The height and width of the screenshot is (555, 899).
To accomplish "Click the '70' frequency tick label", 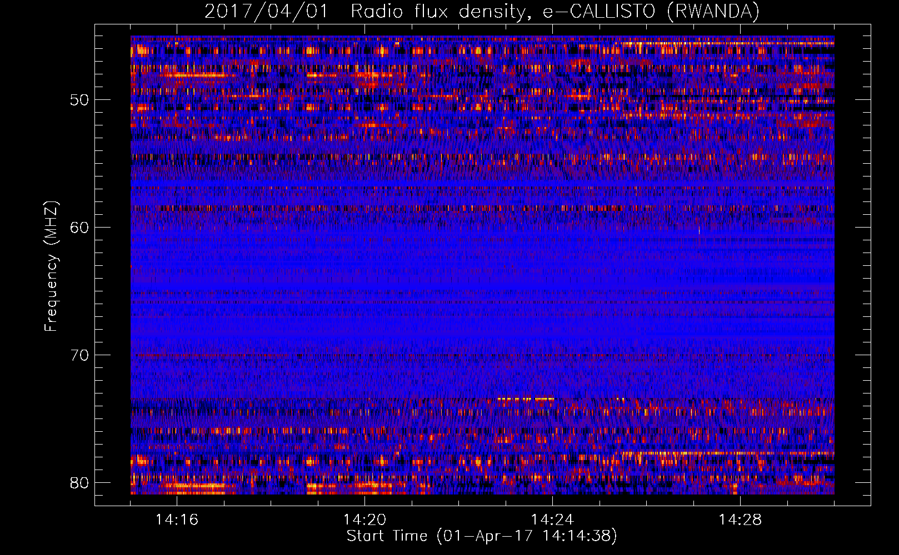I will coord(79,355).
